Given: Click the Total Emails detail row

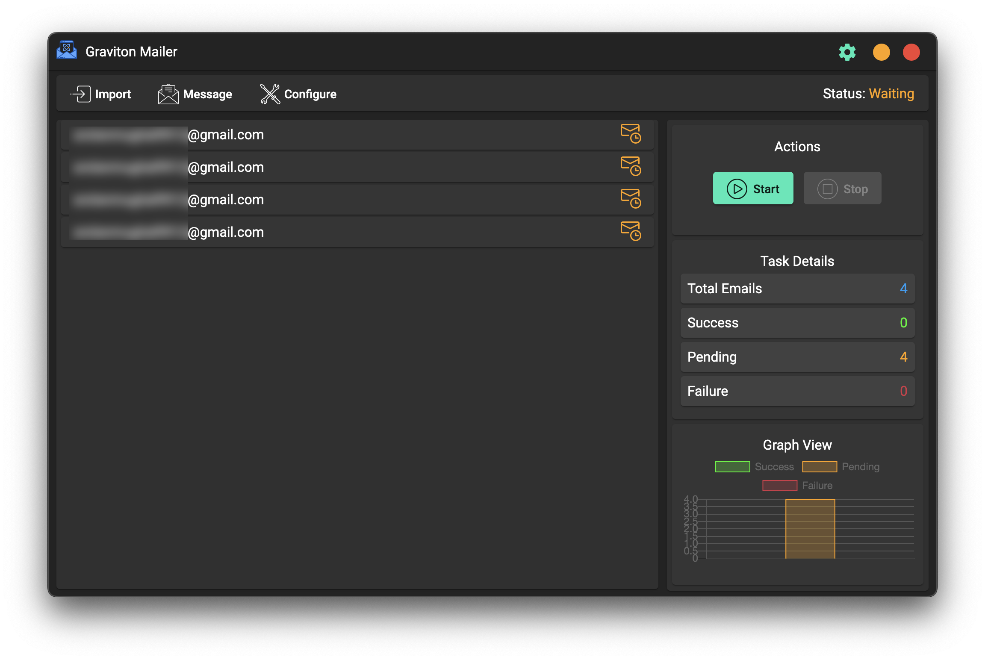Looking at the screenshot, I should click(x=797, y=289).
